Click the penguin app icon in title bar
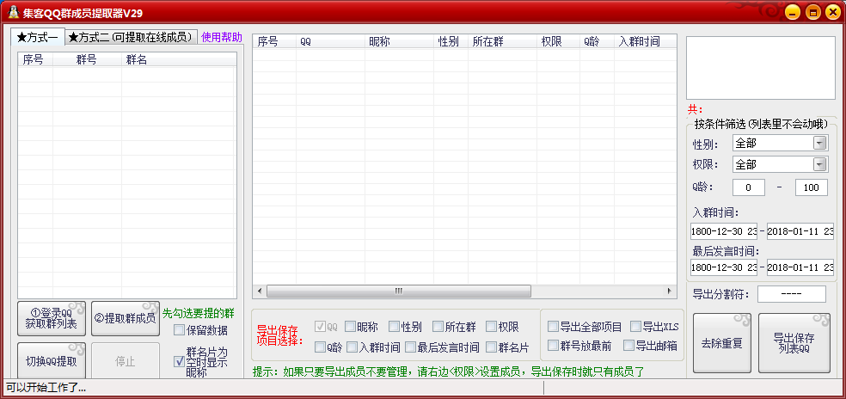 point(14,12)
